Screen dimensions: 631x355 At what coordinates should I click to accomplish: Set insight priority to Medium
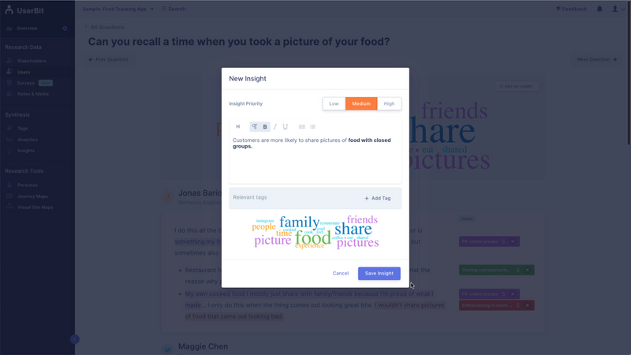coord(361,103)
